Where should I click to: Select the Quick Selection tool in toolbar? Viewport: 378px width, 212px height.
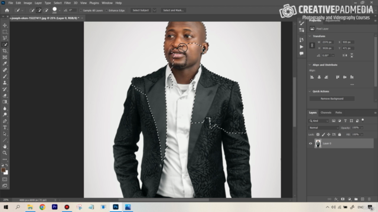click(5, 45)
